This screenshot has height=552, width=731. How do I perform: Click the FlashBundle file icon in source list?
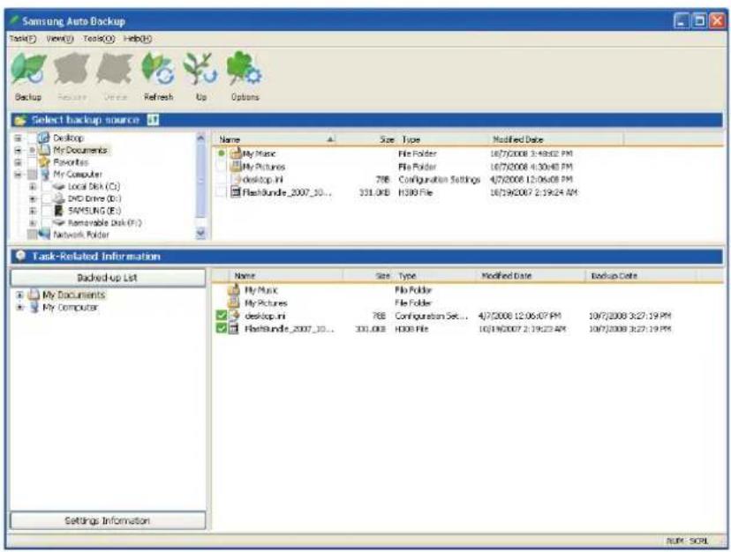(236, 192)
